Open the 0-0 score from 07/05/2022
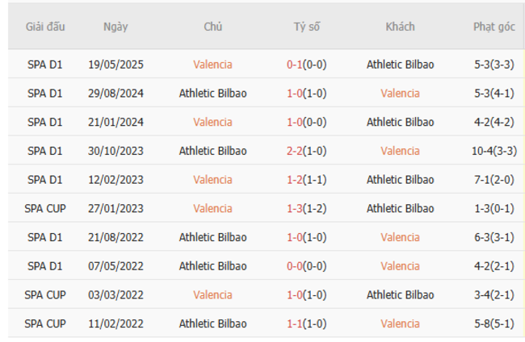The width and height of the screenshot is (525, 342). coord(295,266)
